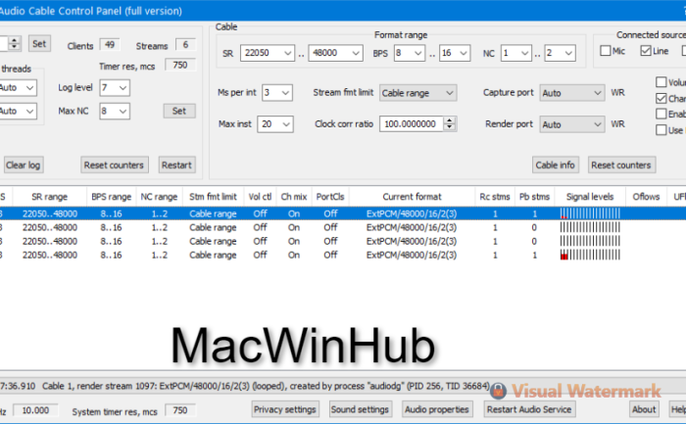The image size is (686, 424).
Task: Open the SR minimum 22050 dropdown
Action: point(268,53)
